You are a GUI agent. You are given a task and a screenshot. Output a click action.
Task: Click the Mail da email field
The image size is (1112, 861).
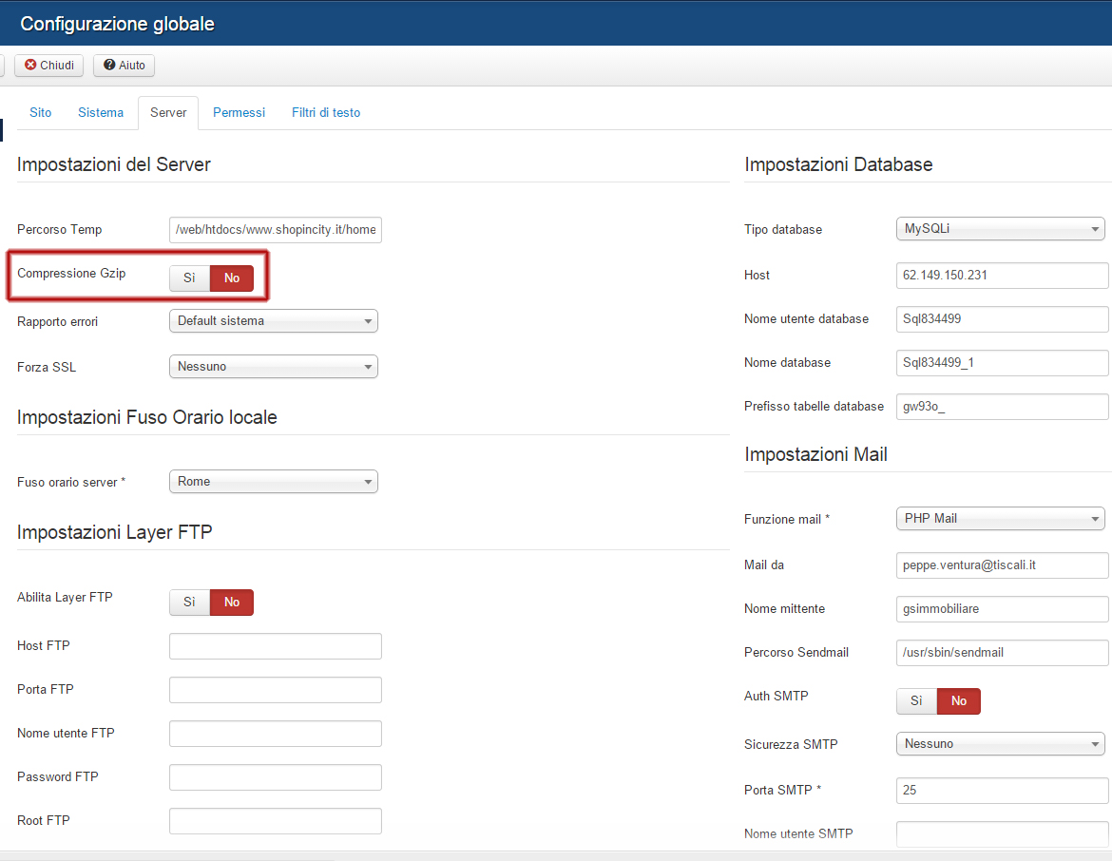[x=1002, y=565]
